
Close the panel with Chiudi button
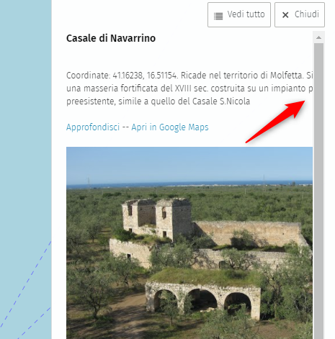coord(300,14)
